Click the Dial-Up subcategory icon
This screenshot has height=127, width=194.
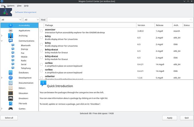click(x=13, y=49)
